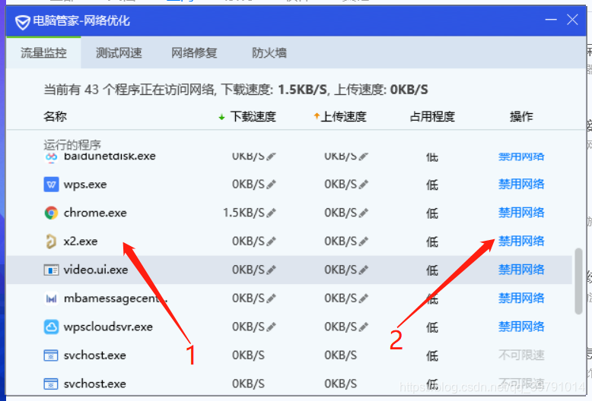Edit download speed limit for chrome.exe
Screen dimensions: 592x401
tap(272, 213)
